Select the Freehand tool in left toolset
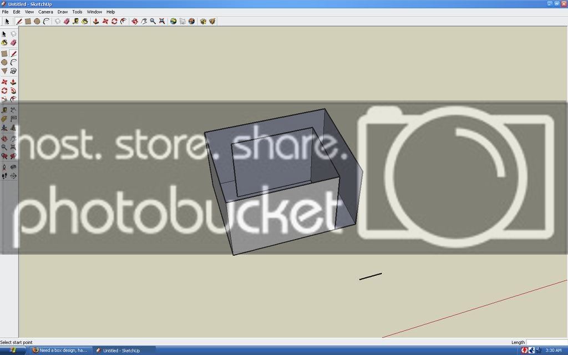Screen dimensions: 568x355 coord(13,71)
